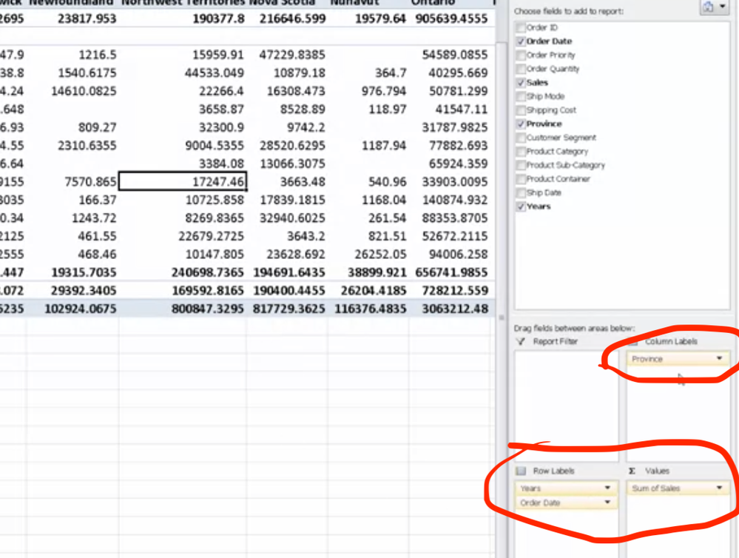Select the cell containing 19579.64
This screenshot has height=558, width=739.
tap(368, 19)
